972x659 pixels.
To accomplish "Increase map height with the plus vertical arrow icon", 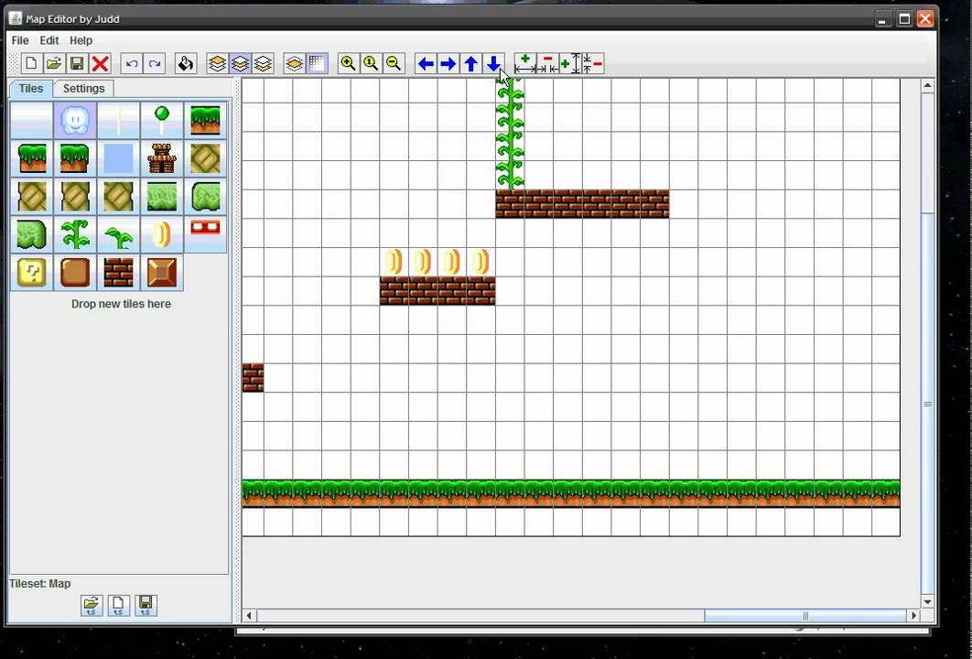I will [x=571, y=63].
